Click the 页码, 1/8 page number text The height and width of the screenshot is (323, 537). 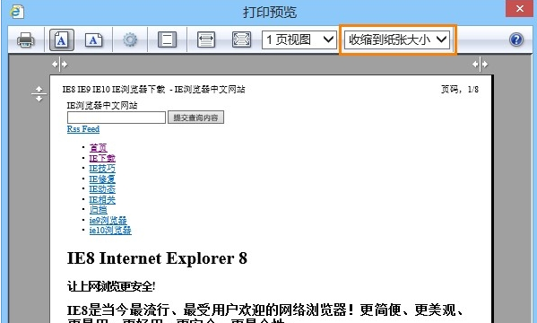tap(460, 90)
